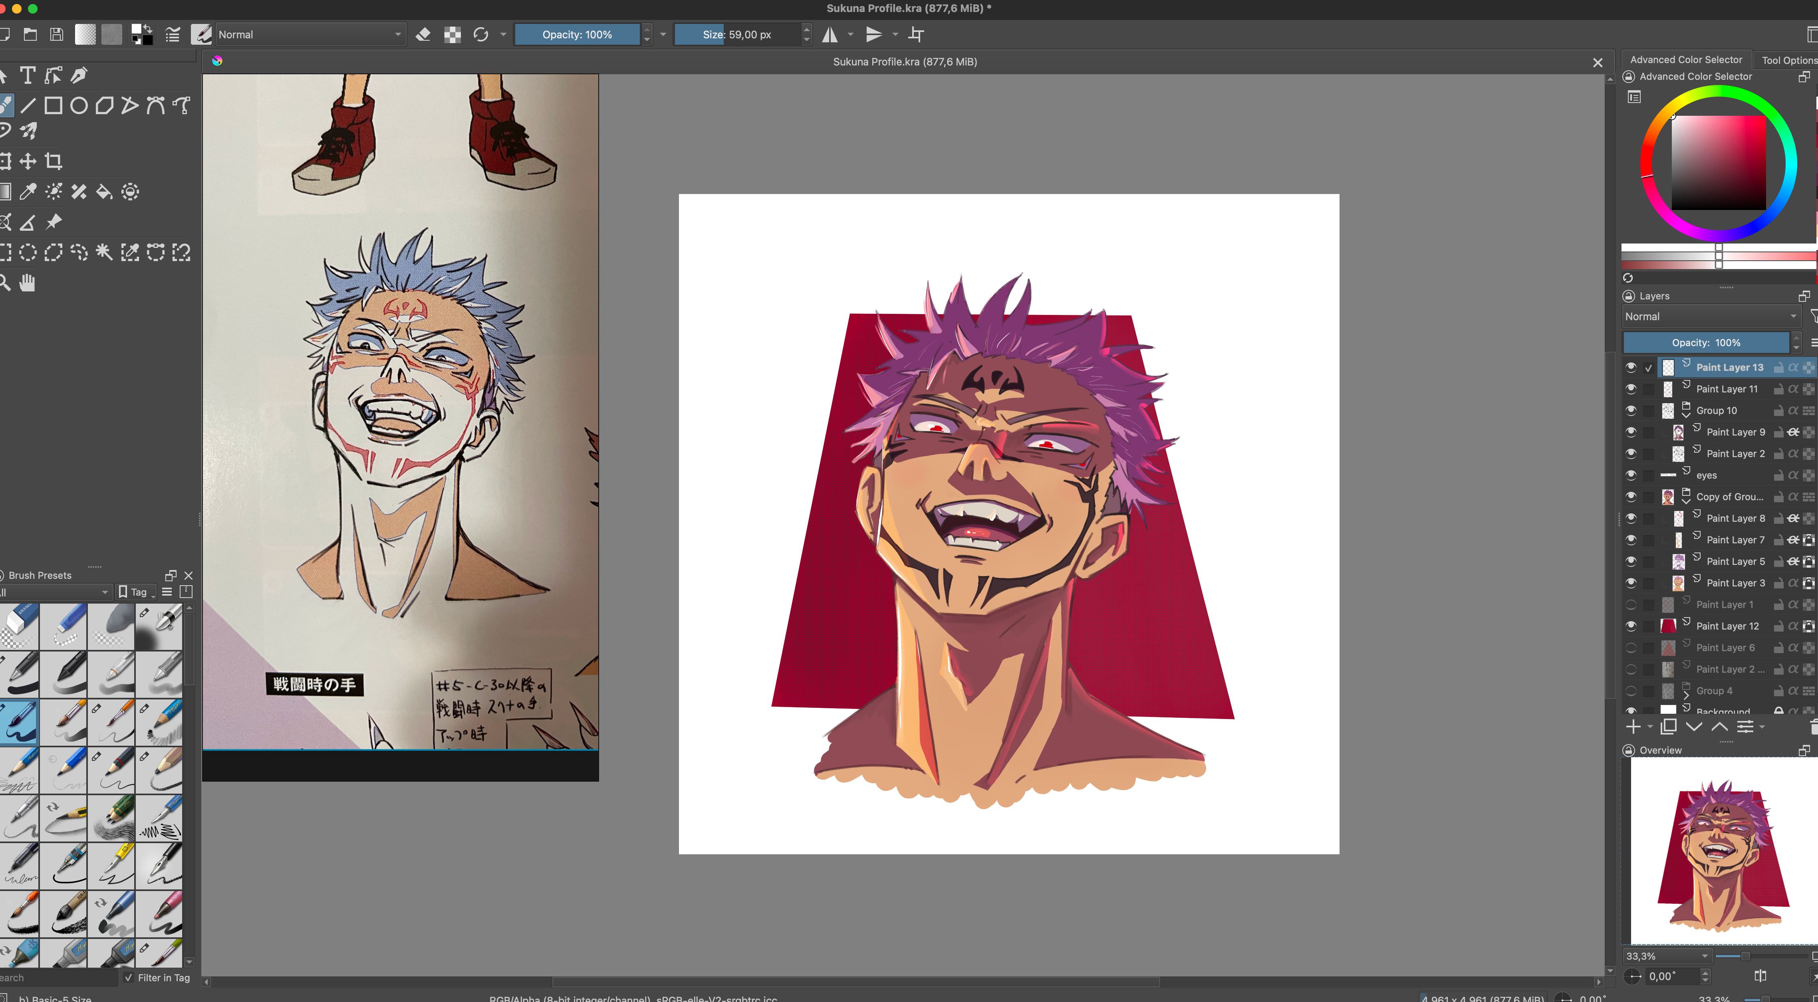Toggle Preserve Alpha in the toolbar
This screenshot has height=1002, width=1818.
pos(453,35)
